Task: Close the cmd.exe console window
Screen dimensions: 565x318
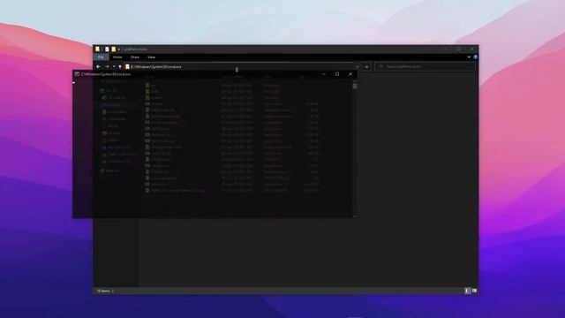Action: coord(350,74)
